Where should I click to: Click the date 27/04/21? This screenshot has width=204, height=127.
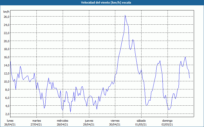pyautogui.click(x=36, y=124)
